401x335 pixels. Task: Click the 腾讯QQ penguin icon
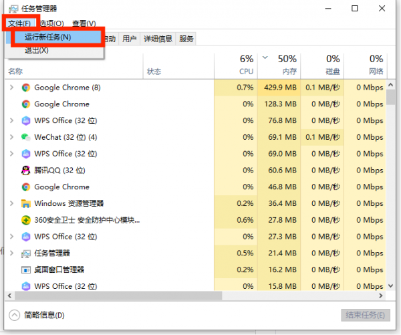tap(26, 171)
